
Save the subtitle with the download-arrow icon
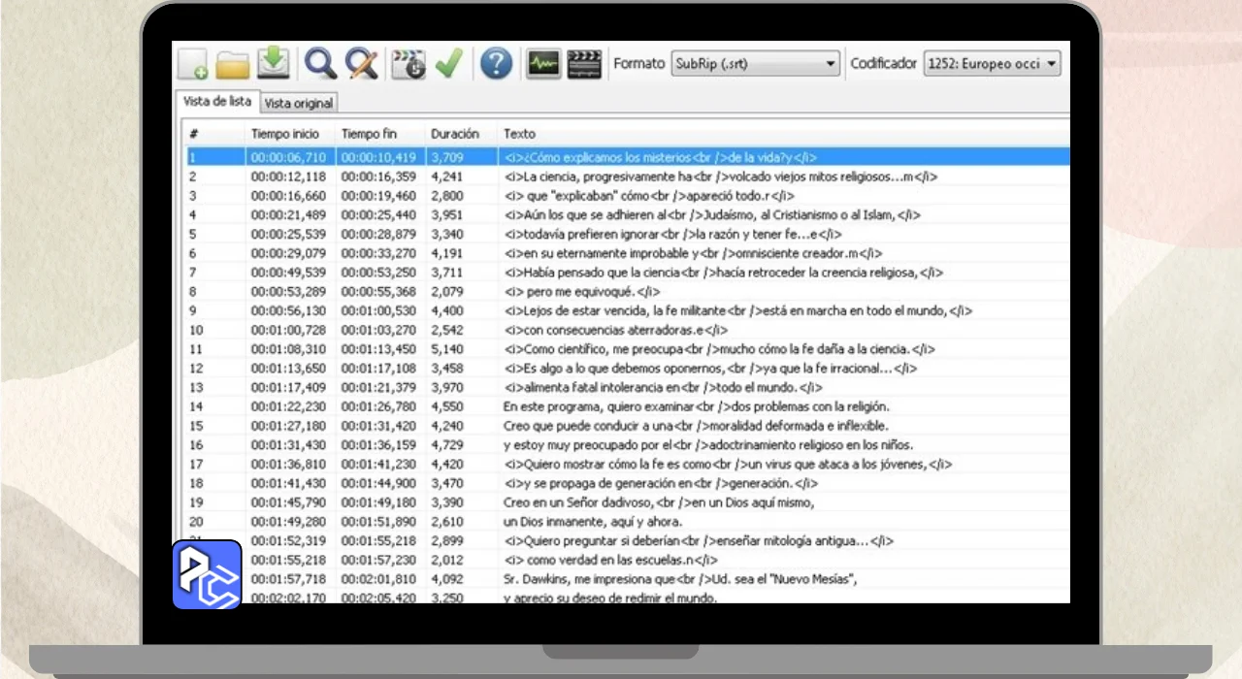274,64
